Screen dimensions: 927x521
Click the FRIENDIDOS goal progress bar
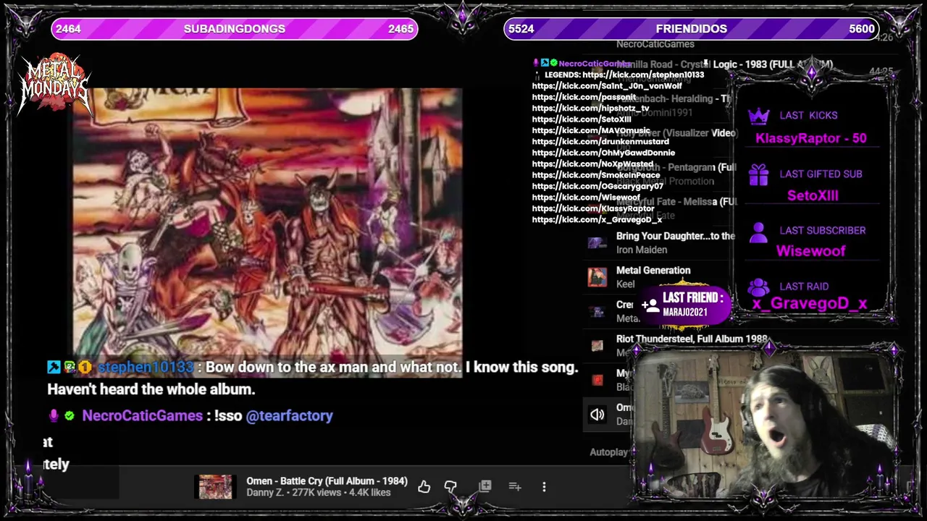click(x=692, y=29)
